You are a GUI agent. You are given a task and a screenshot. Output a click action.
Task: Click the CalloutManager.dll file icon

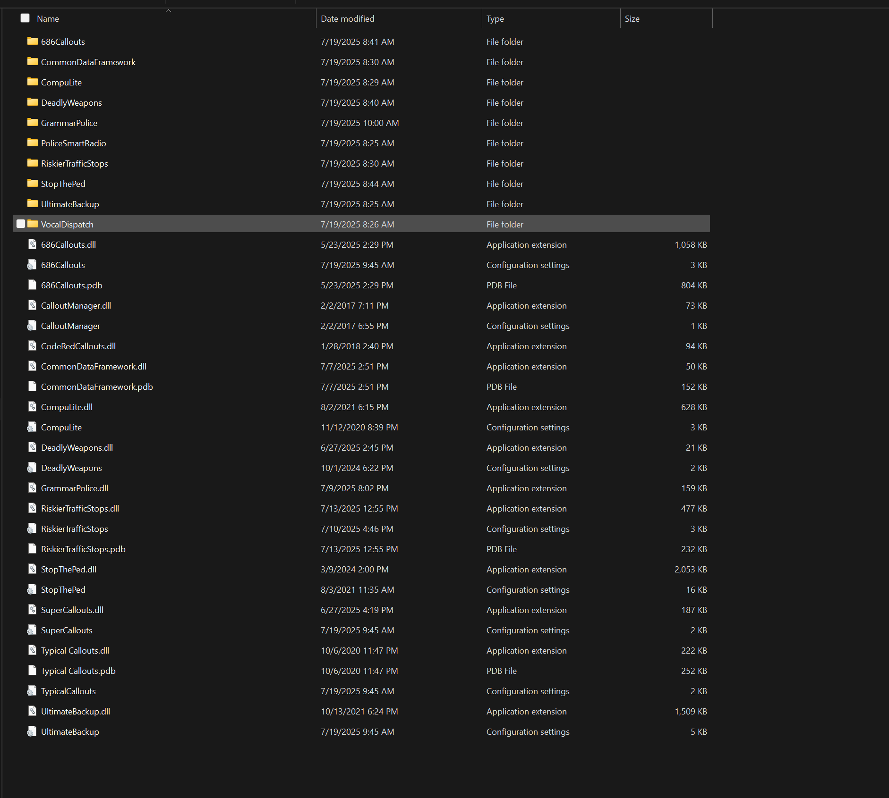[32, 305]
